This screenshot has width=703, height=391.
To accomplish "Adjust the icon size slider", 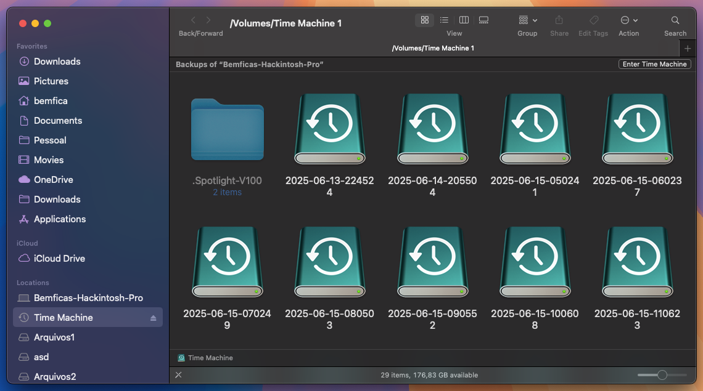I will [662, 375].
